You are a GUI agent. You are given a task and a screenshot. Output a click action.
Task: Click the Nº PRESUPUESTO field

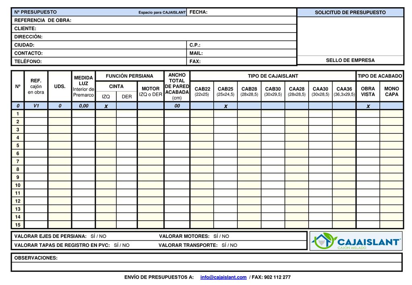coord(99,12)
